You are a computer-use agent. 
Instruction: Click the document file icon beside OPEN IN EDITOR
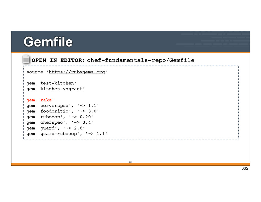pyautogui.click(x=26, y=59)
